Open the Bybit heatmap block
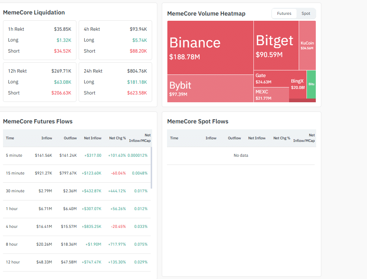This screenshot has height=279, width=367. pos(210,89)
